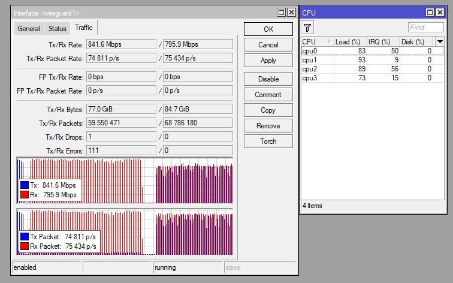The image size is (453, 283).
Task: Click the FP Rx Packet Rate field 0 p/s
Action: coord(198,91)
